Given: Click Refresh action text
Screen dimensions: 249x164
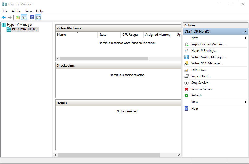Looking at the screenshot, I should [x=196, y=95].
